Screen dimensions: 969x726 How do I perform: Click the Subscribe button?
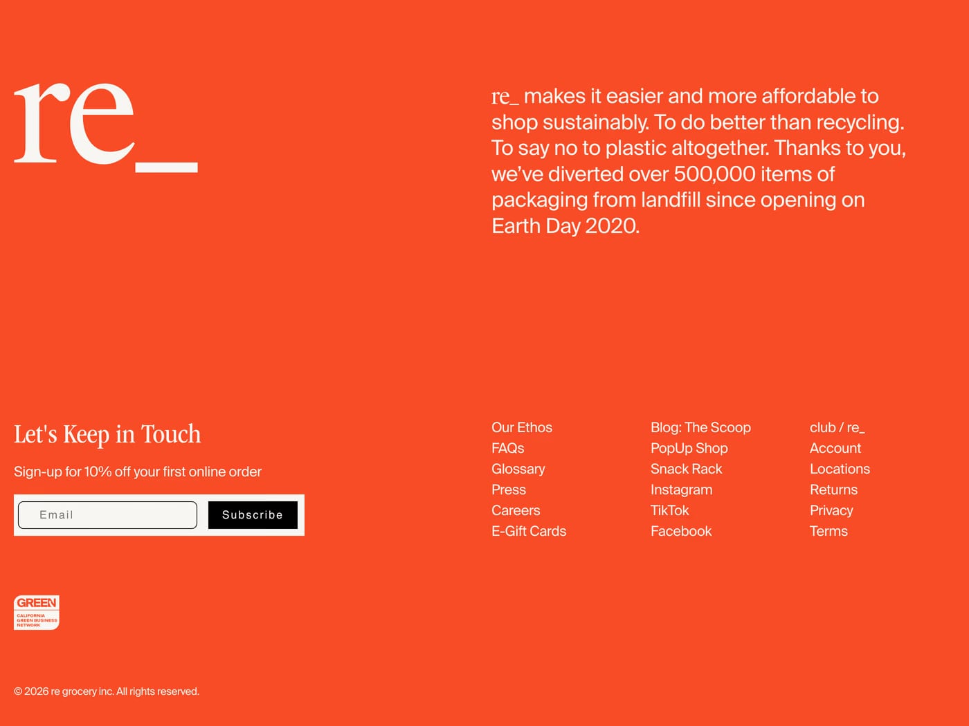[253, 515]
